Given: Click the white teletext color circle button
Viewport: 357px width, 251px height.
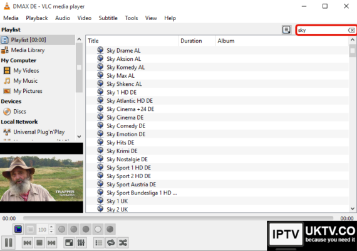Looking at the screenshot, I should (98, 229).
